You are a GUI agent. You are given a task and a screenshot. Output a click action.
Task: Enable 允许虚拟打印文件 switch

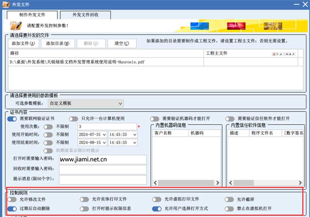pyautogui.click(x=157, y=200)
